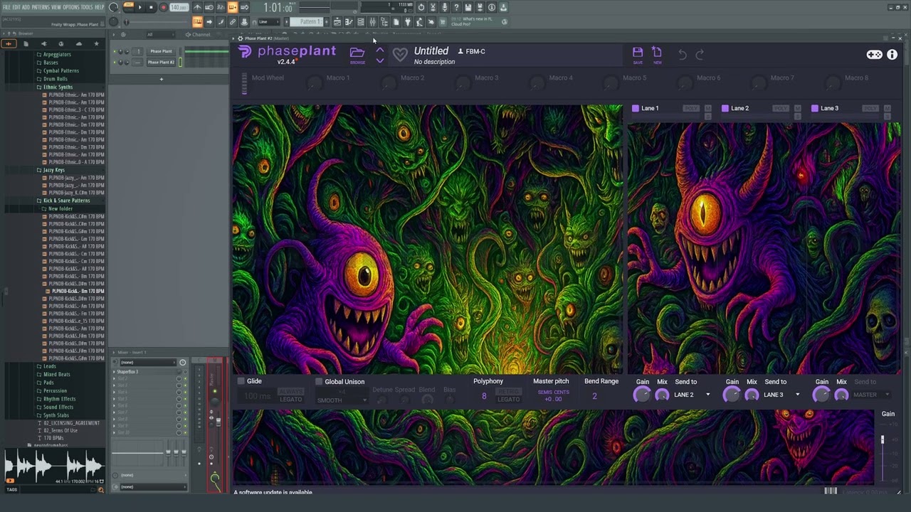Open the Phase Plant info icon

(x=892, y=54)
